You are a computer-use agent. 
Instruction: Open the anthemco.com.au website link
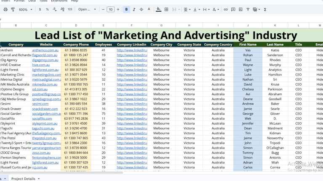coord(45,50)
